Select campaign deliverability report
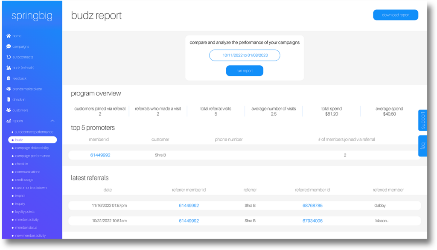The image size is (437, 250). click(x=32, y=148)
